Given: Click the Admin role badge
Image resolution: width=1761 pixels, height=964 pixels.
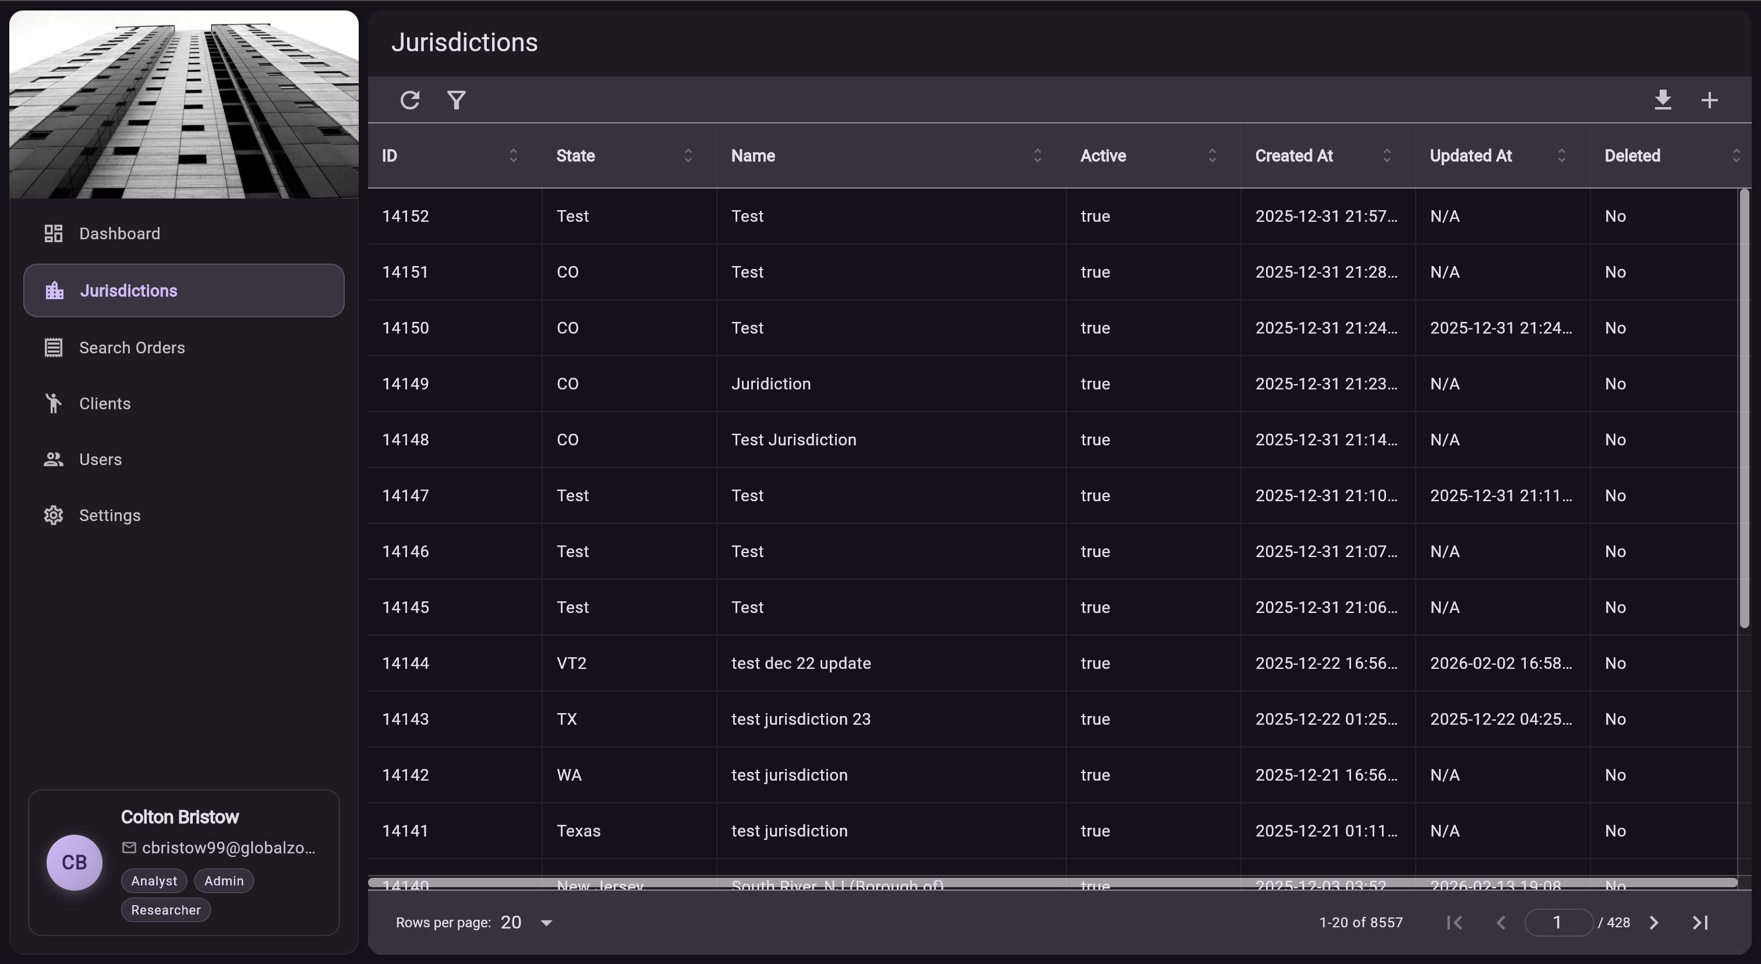Looking at the screenshot, I should [x=224, y=881].
